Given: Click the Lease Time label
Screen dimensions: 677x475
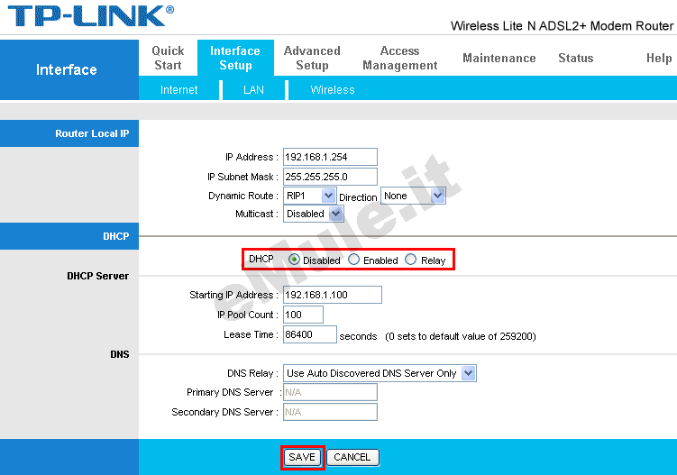Looking at the screenshot, I should coord(251,334).
